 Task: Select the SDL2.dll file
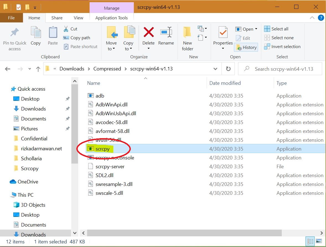[x=104, y=175]
